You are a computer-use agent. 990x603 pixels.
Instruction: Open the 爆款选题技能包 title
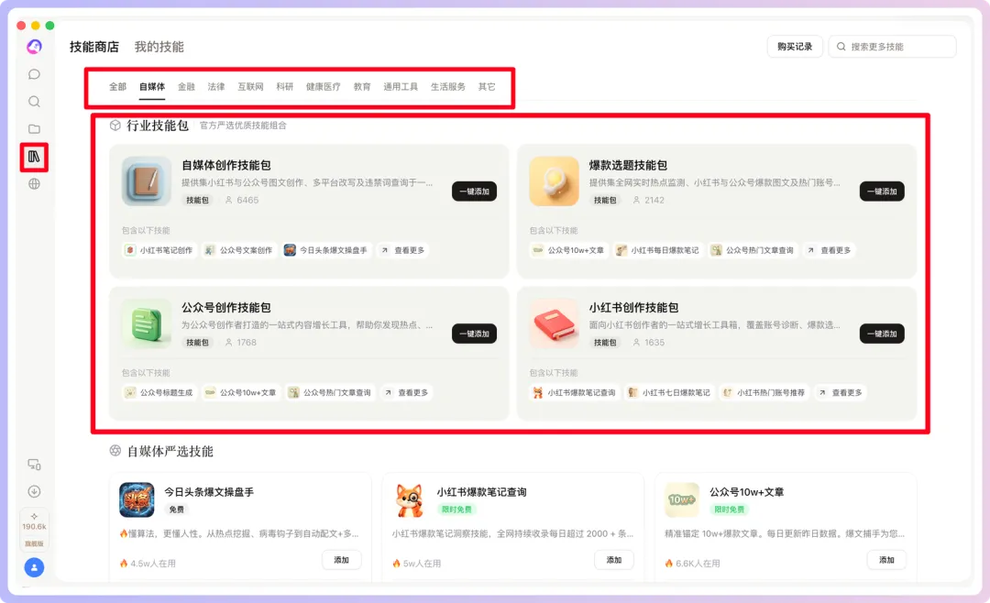pyautogui.click(x=628, y=166)
